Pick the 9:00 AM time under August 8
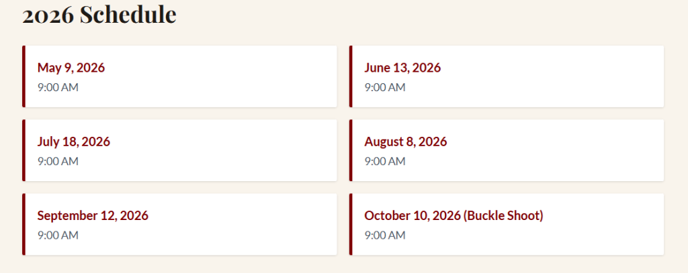The image size is (688, 273). [x=385, y=161]
